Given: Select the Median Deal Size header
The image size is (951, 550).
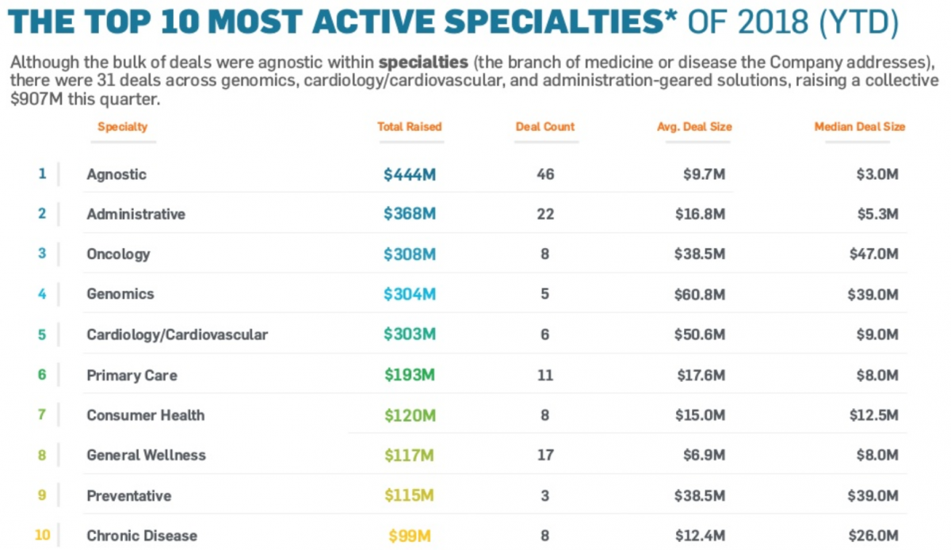Looking at the screenshot, I should (860, 127).
